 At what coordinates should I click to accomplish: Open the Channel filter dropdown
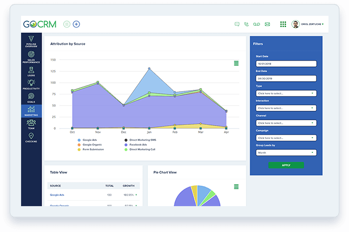tap(286, 123)
